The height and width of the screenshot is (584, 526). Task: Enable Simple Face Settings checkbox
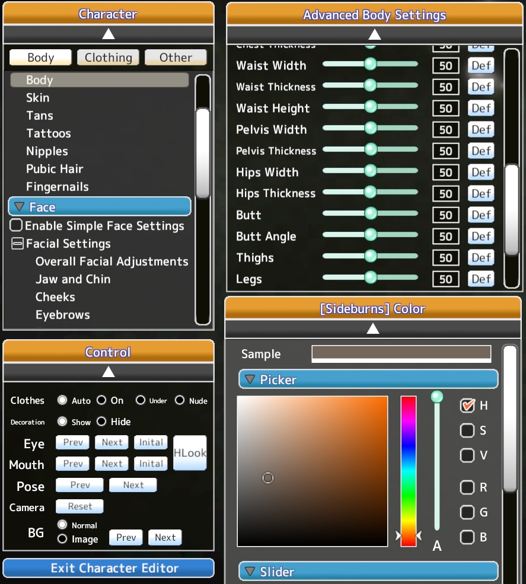click(17, 226)
